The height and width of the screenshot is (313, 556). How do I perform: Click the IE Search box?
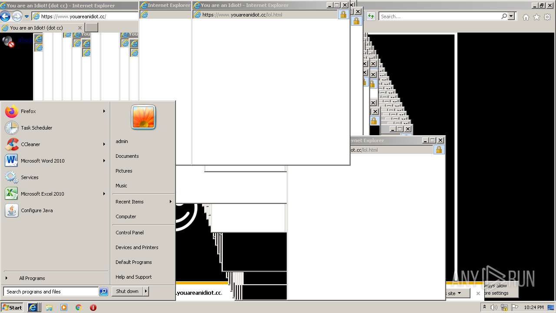click(x=439, y=17)
